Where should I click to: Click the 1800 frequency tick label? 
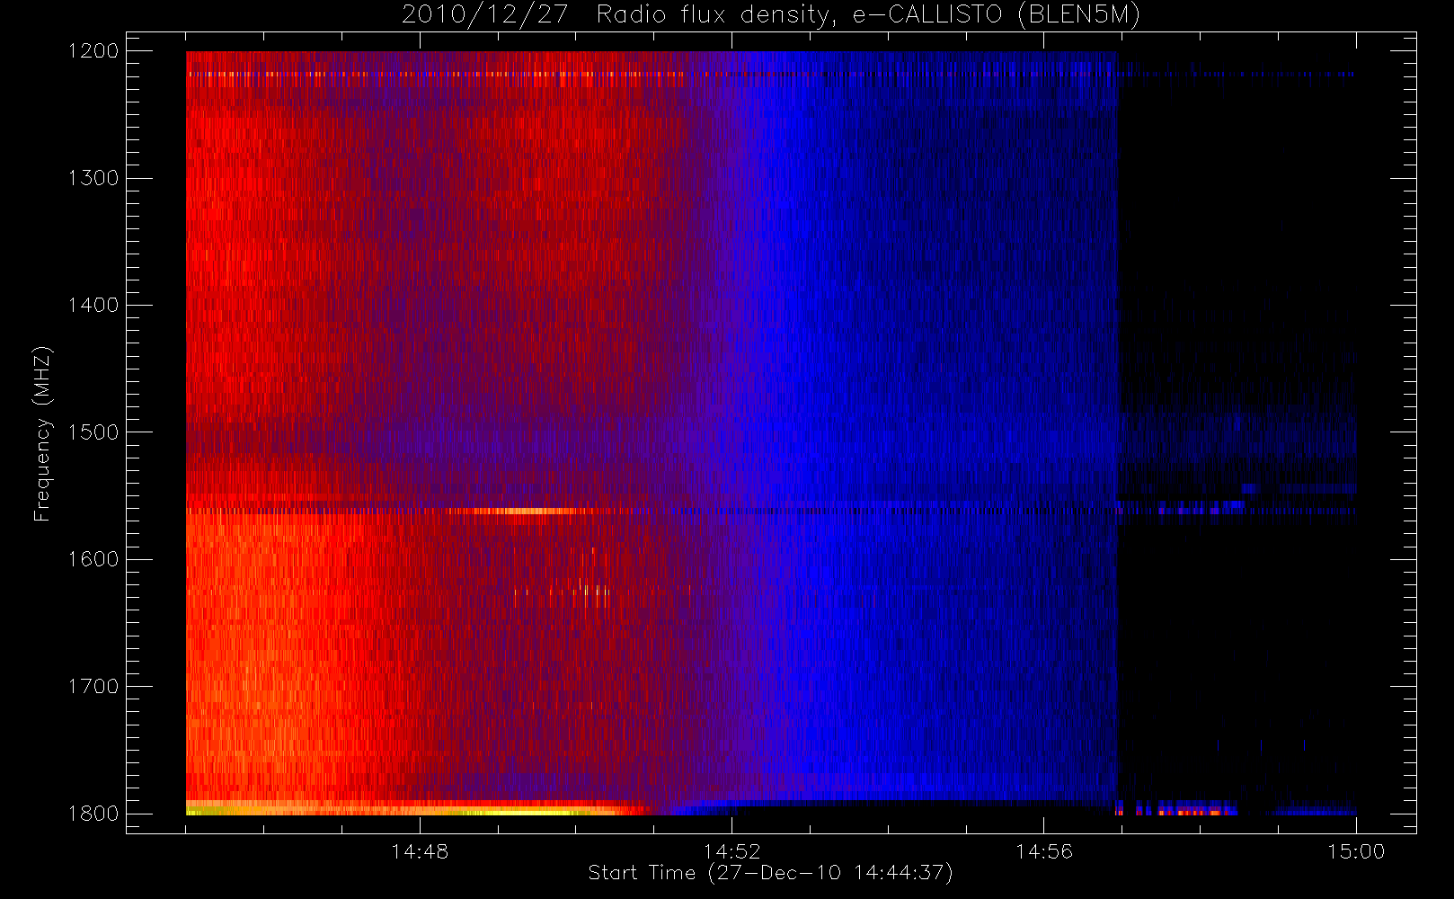93,814
